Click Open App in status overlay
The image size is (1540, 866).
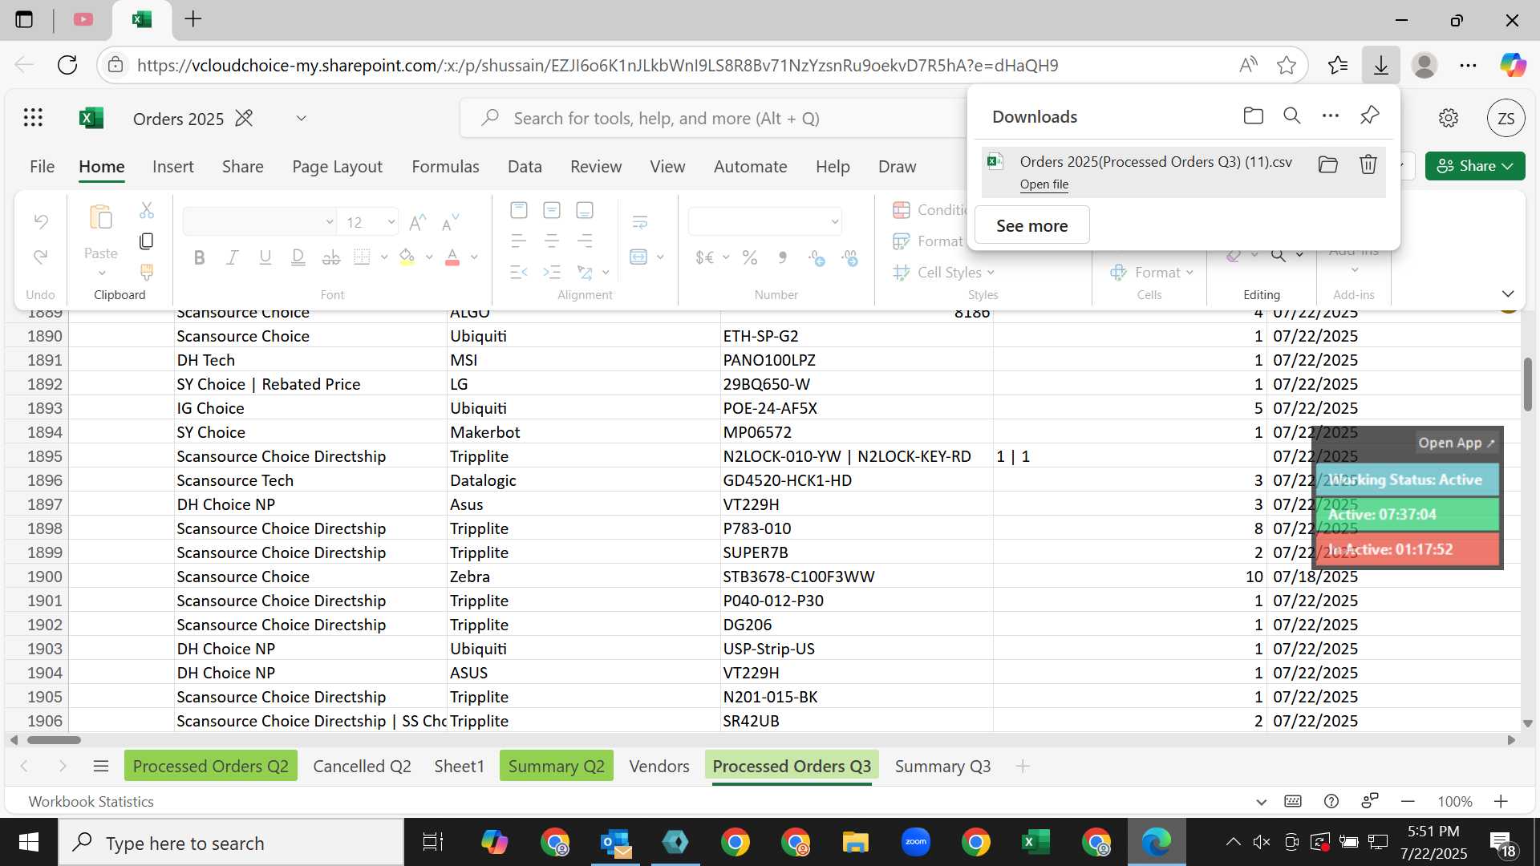(x=1455, y=443)
